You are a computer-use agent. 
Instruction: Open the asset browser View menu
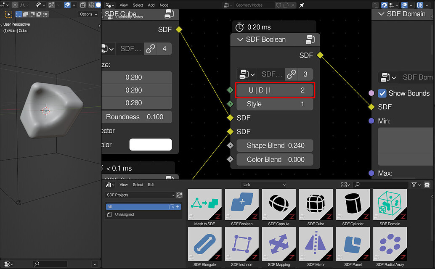pyautogui.click(x=123, y=185)
